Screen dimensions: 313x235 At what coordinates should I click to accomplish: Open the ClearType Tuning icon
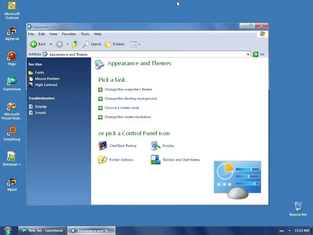click(x=117, y=146)
